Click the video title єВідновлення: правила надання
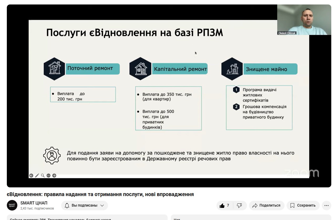The width and height of the screenshot is (336, 220). click(100, 194)
